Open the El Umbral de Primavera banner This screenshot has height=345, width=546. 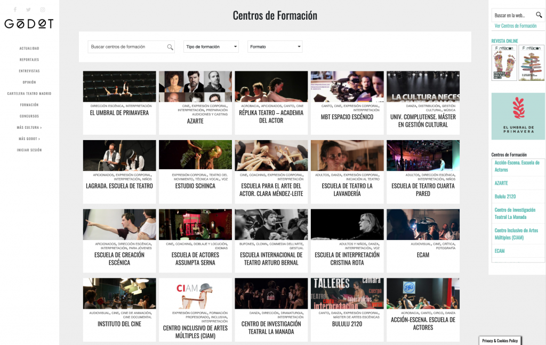518,116
